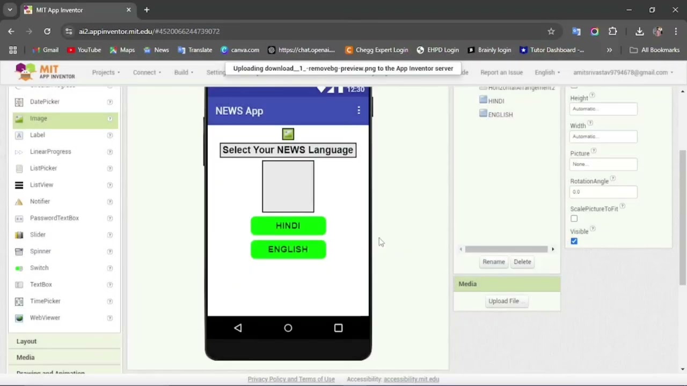
Task: Select the ListPicker component icon
Action: point(19,168)
